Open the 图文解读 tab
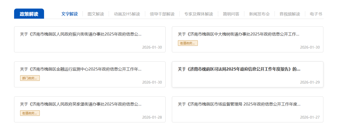This screenshot has width=344, height=138. coord(96,14)
